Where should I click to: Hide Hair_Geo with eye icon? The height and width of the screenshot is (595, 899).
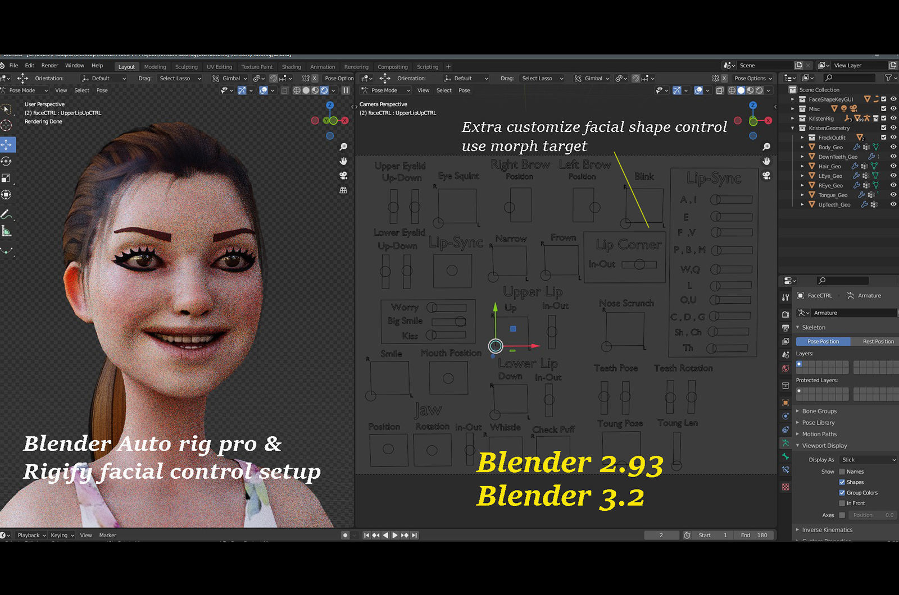point(893,166)
